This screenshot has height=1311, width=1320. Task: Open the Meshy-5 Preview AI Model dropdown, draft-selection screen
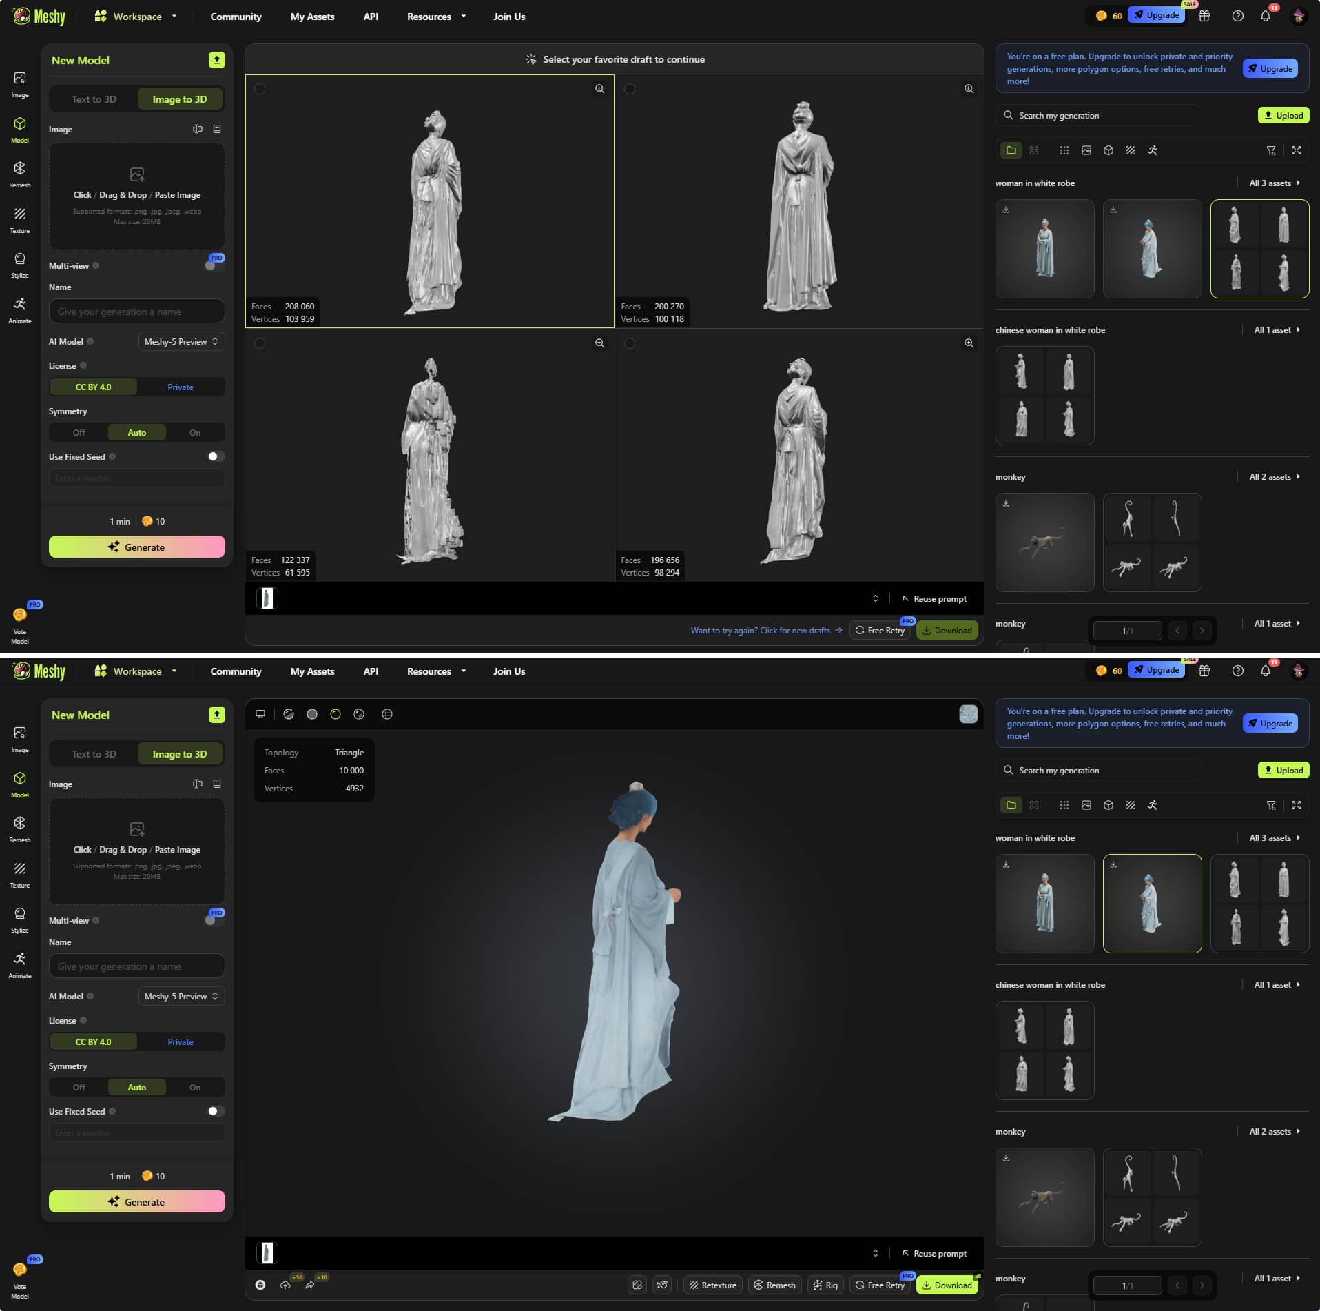(181, 342)
